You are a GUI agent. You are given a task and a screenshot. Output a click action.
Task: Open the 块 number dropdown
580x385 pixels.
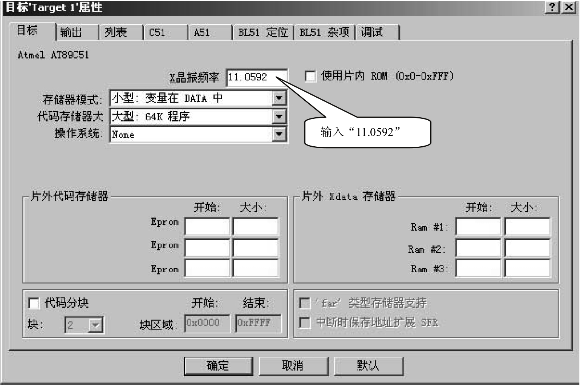pos(95,325)
